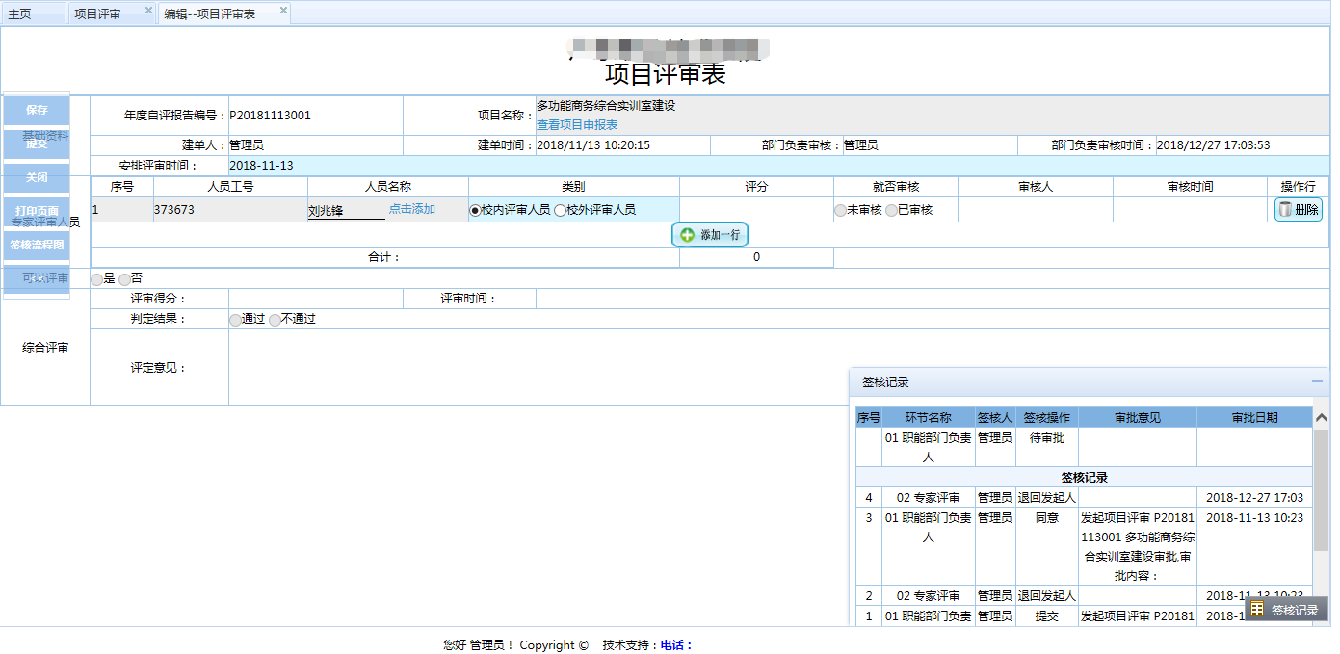Minimize the 签核记录 panel
Image resolution: width=1340 pixels, height=654 pixels.
(1317, 381)
